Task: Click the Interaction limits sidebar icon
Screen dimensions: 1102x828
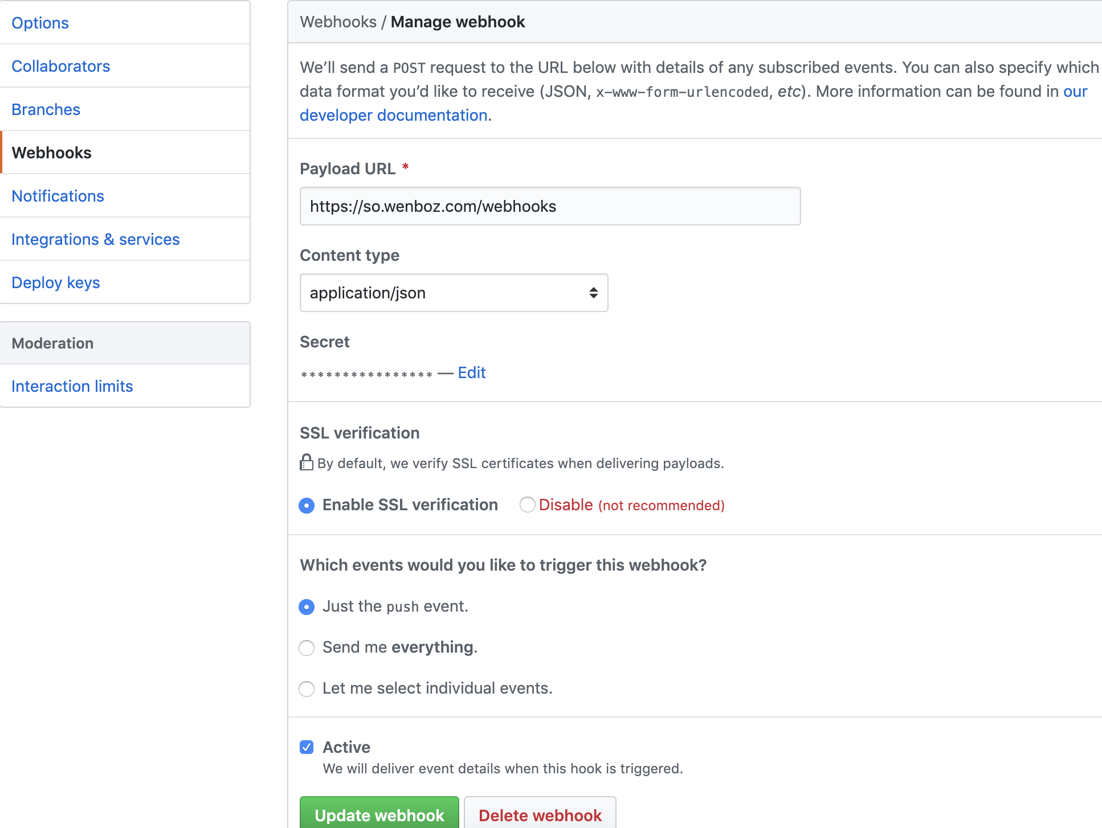Action: (71, 386)
